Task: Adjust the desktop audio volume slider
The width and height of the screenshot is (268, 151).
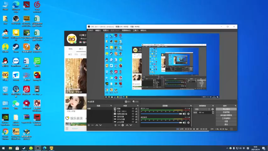Action: coord(161,122)
